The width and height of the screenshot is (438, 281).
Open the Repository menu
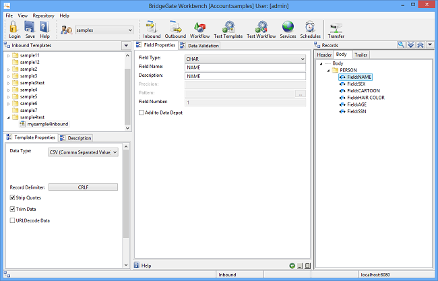[x=43, y=15]
